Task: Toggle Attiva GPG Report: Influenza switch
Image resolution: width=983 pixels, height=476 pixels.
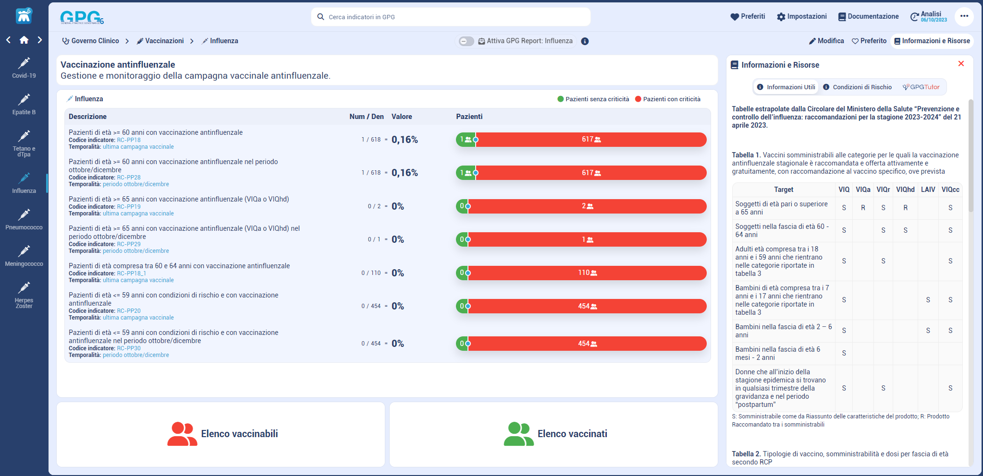Action: click(x=466, y=41)
